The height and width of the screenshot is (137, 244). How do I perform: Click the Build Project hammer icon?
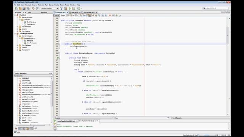click(x=61, y=8)
